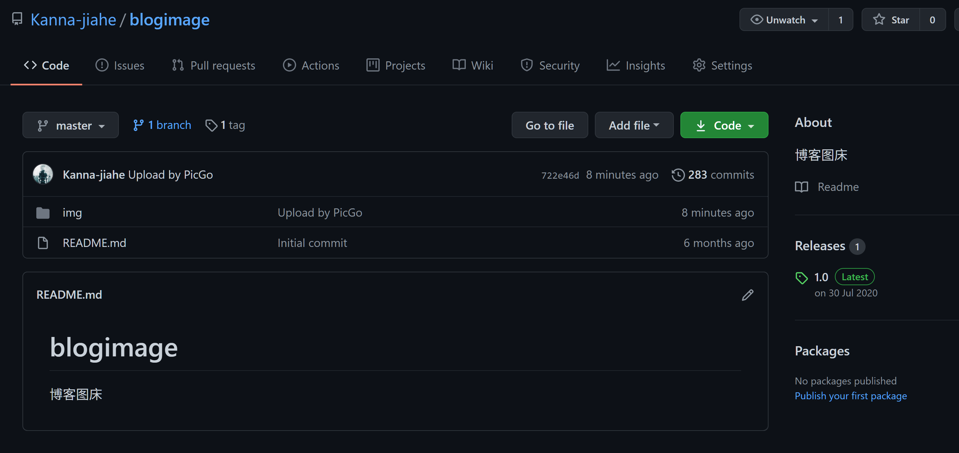The image size is (959, 453).
Task: Click the green release tag icon
Action: (801, 278)
